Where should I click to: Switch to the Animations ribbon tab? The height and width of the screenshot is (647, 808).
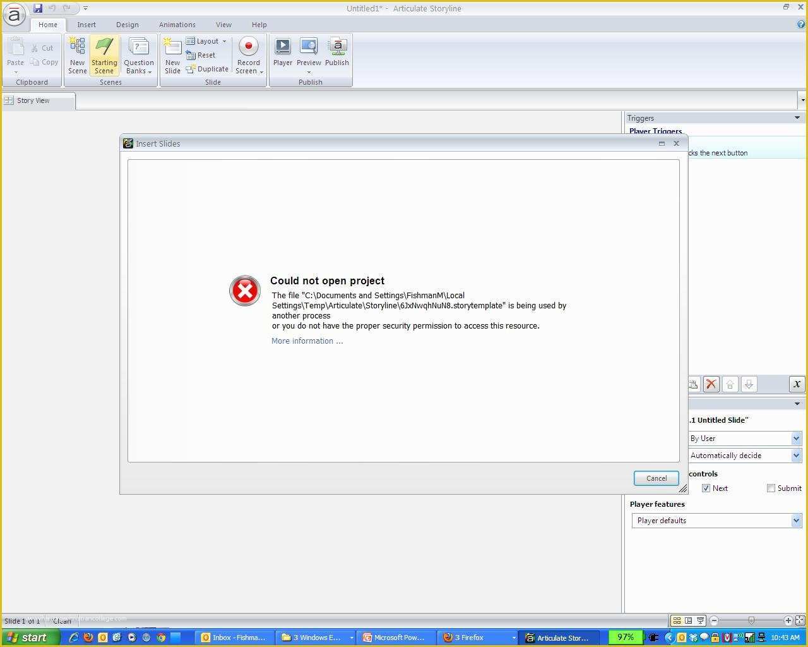(x=177, y=25)
